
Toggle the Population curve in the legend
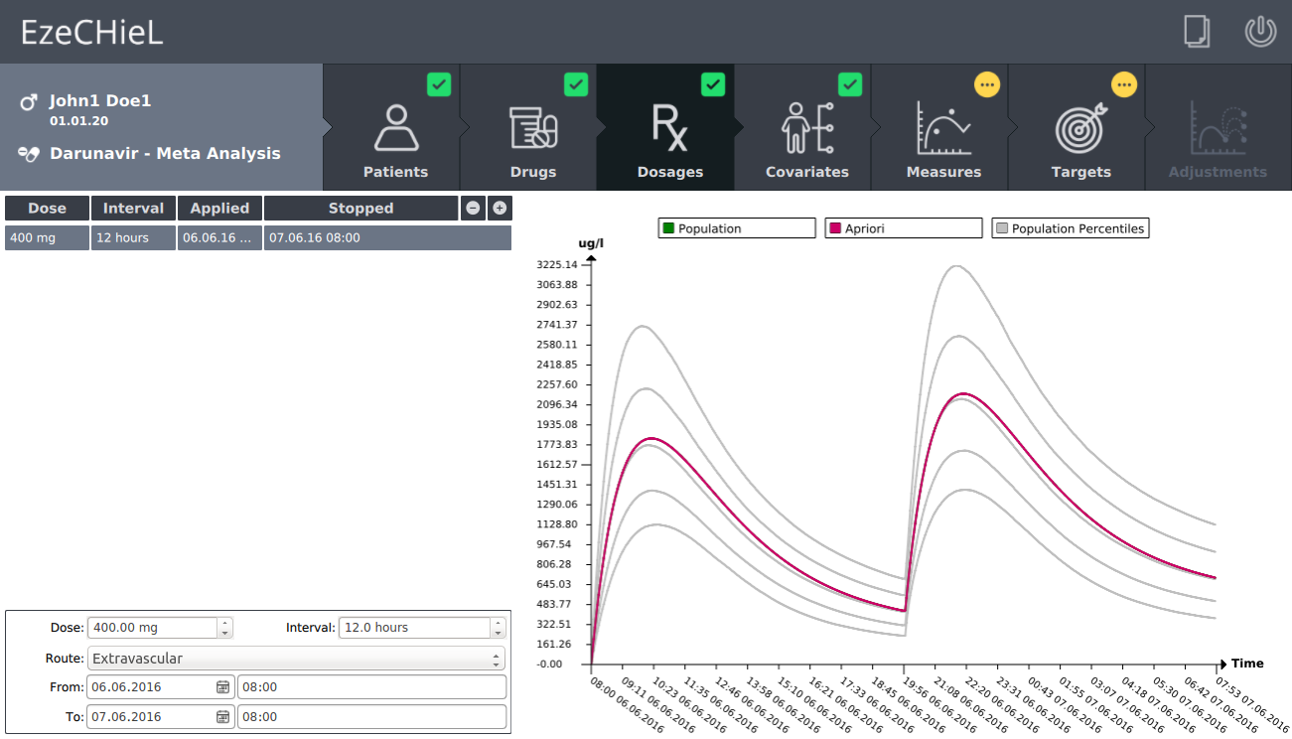click(x=737, y=228)
